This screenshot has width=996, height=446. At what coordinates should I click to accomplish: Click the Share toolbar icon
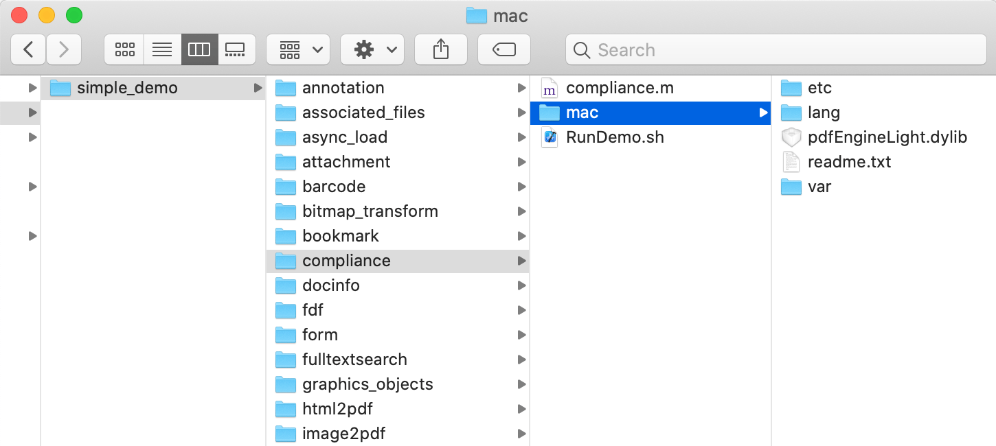point(441,49)
